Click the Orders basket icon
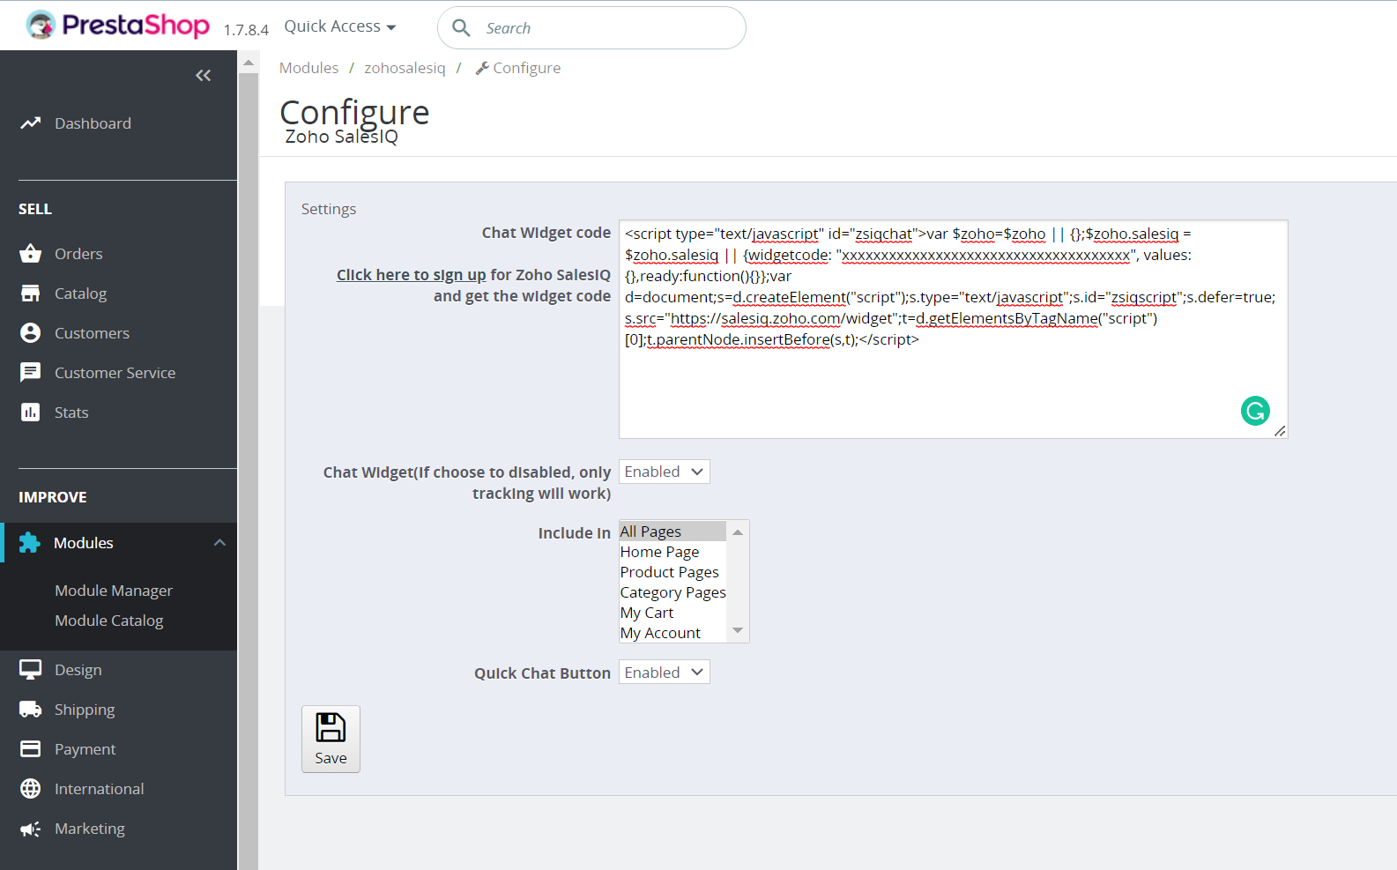Viewport: 1397px width, 870px height. coord(31,254)
